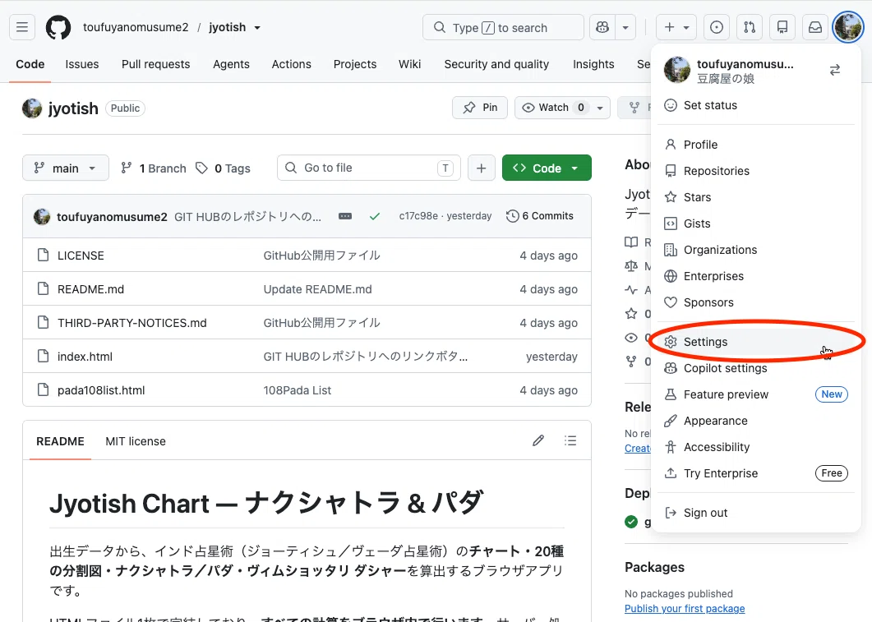This screenshot has width=872, height=622.
Task: Open the README.md file
Action: [x=90, y=289]
